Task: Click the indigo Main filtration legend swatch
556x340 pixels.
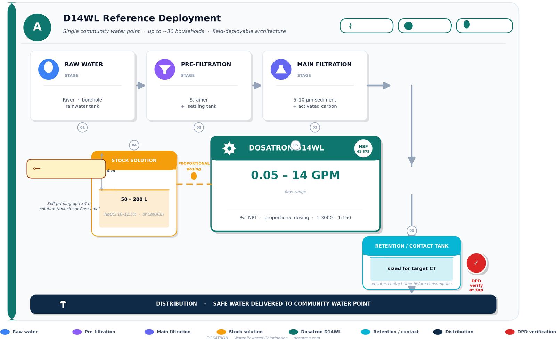Action: tap(149, 332)
